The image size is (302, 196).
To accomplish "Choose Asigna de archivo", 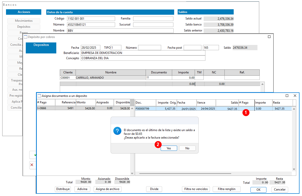I will (108, 189).
